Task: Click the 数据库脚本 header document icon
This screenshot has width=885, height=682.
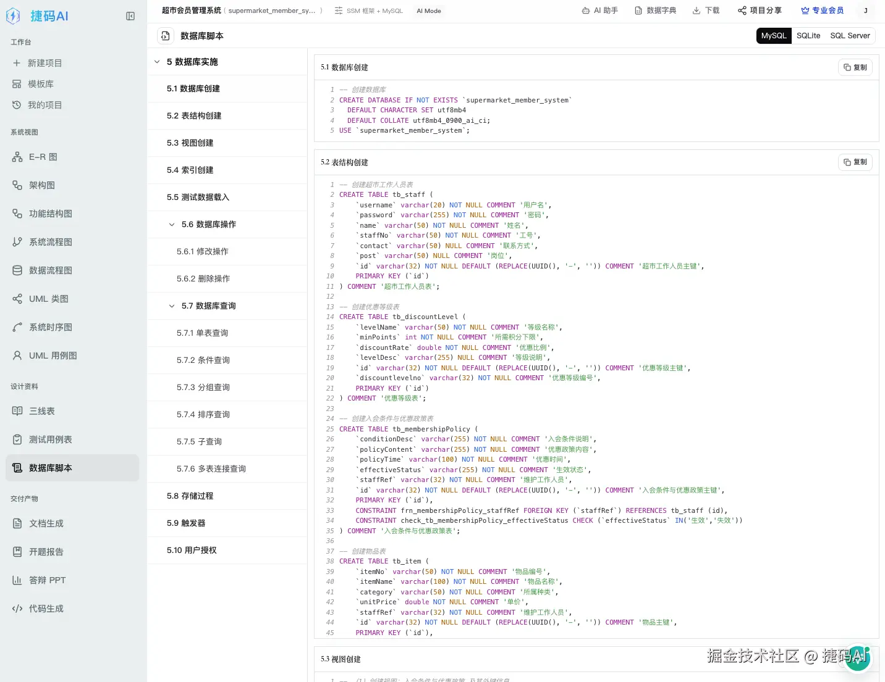Action: [165, 36]
